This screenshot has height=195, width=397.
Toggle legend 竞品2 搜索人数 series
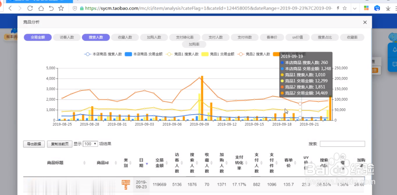[253, 54]
